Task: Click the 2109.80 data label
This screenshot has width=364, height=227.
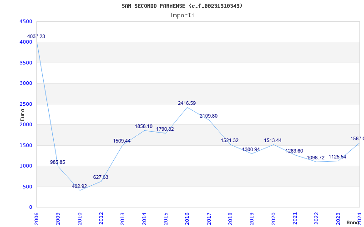Action: tap(209, 116)
